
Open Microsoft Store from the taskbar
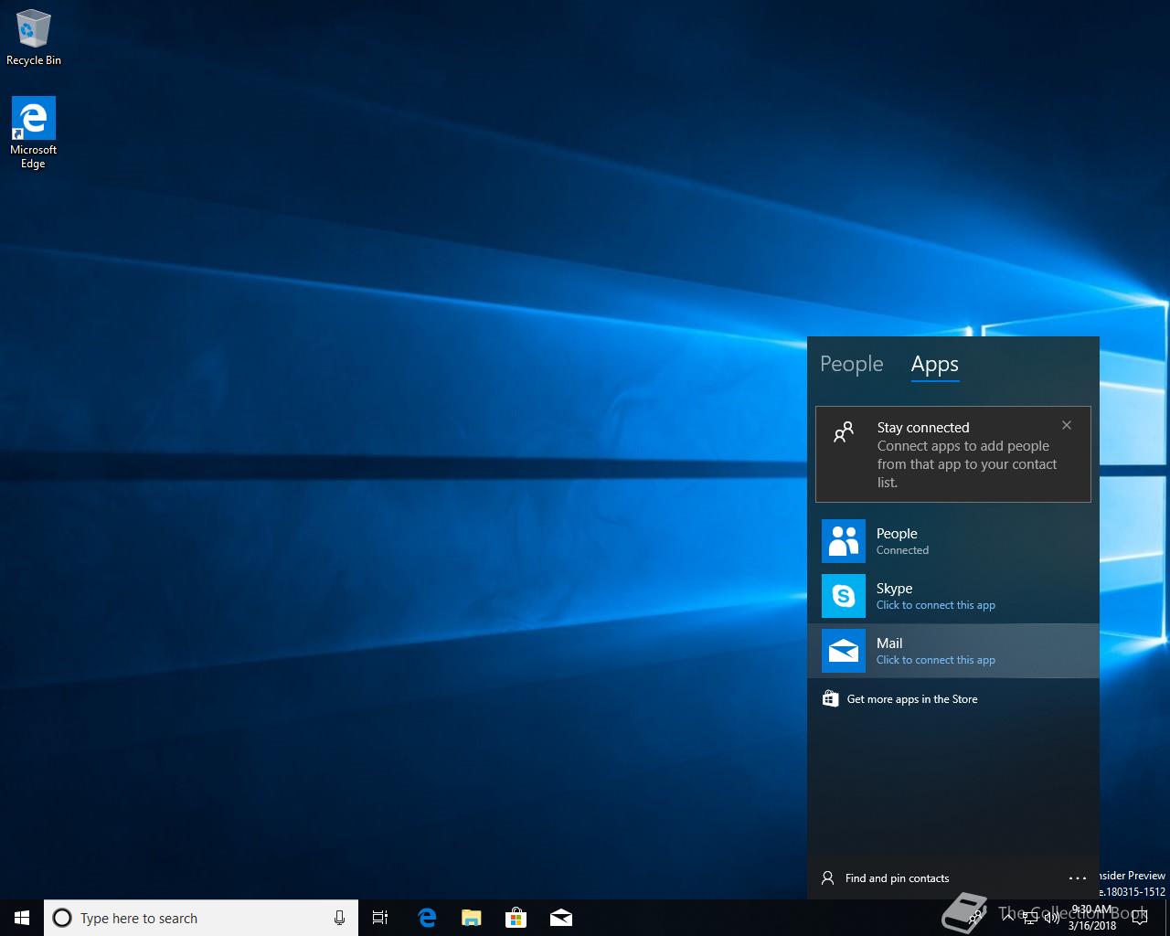click(516, 918)
